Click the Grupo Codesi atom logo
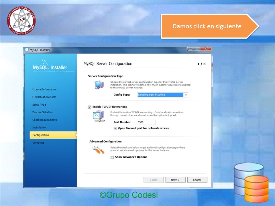The height and width of the screenshot is (206, 275). tap(21, 21)
